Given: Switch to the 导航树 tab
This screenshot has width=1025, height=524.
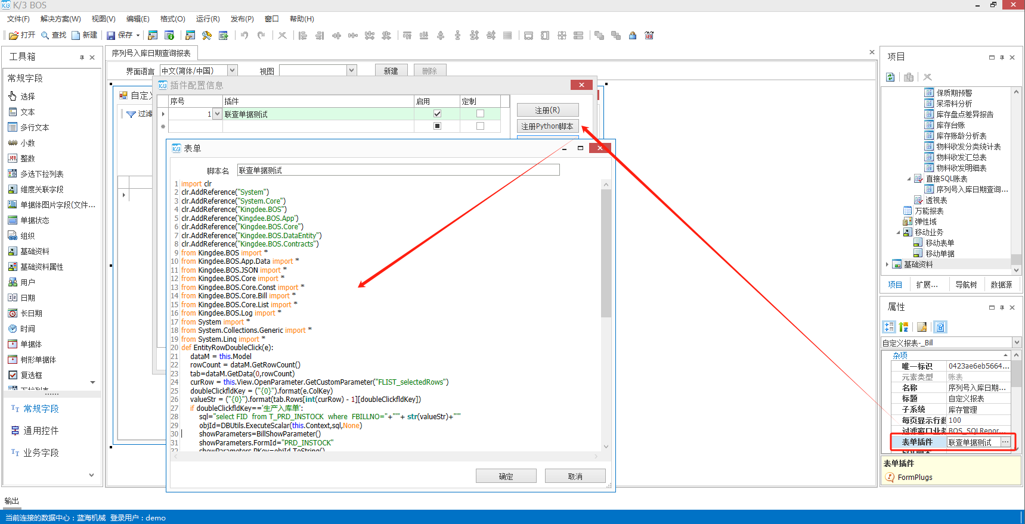Looking at the screenshot, I should (x=966, y=285).
